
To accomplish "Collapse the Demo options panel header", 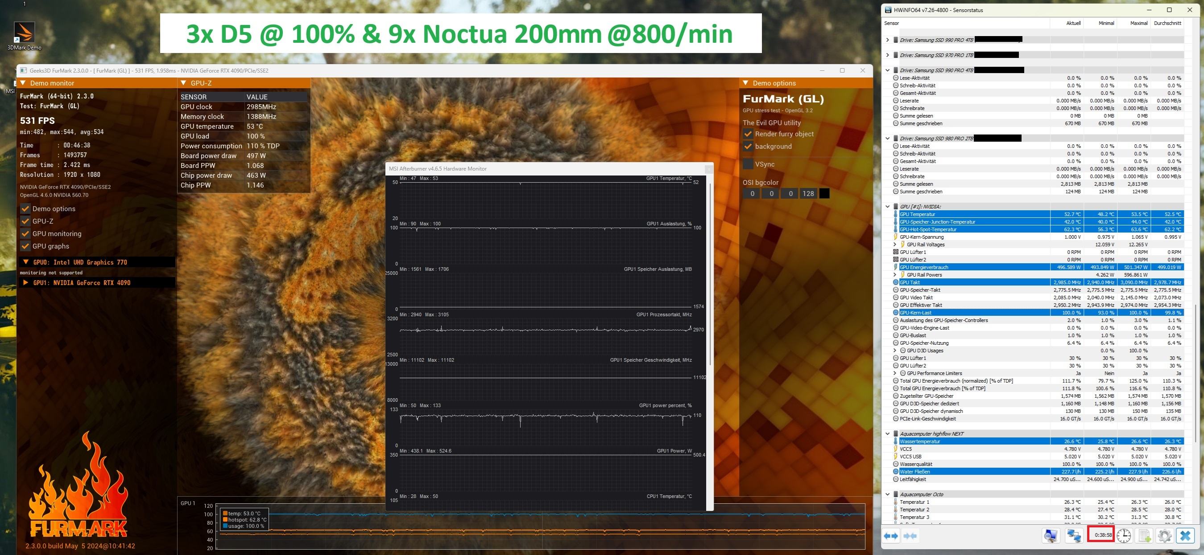I will coord(745,83).
